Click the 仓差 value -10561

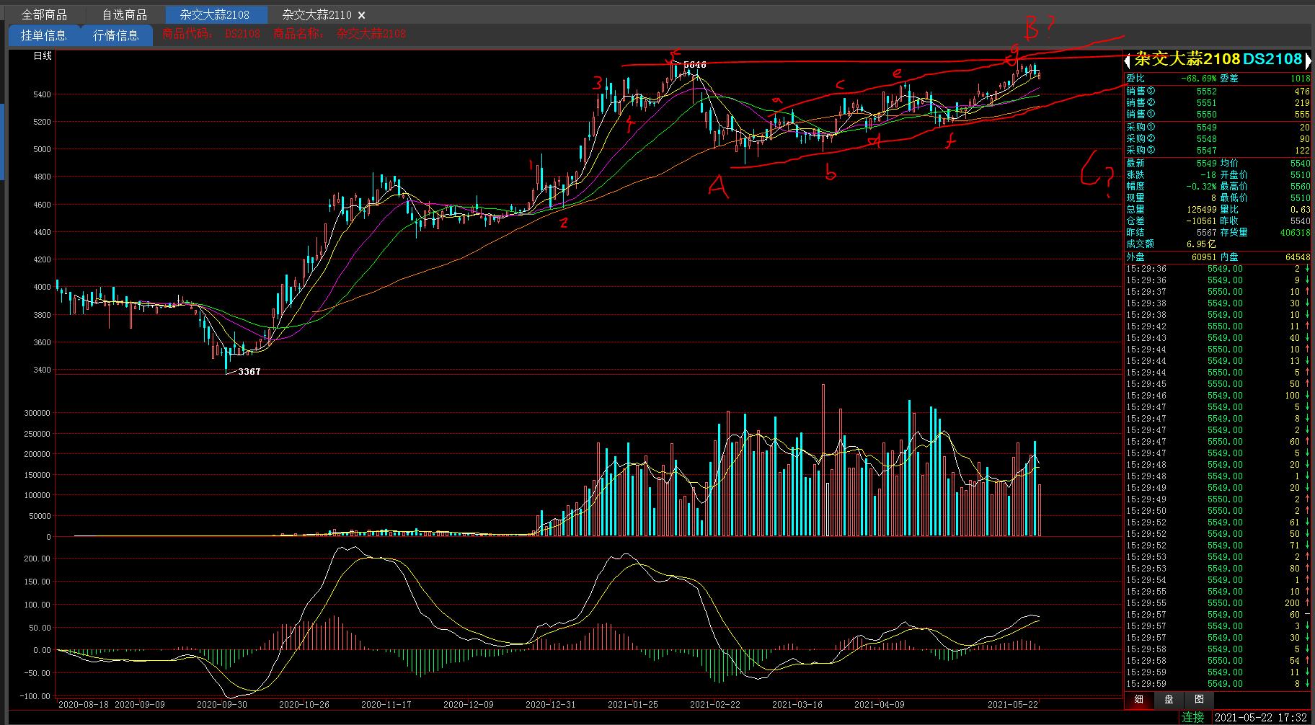coord(1202,221)
